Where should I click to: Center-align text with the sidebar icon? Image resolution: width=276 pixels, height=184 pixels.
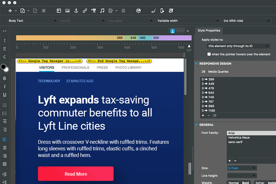click(x=5, y=148)
